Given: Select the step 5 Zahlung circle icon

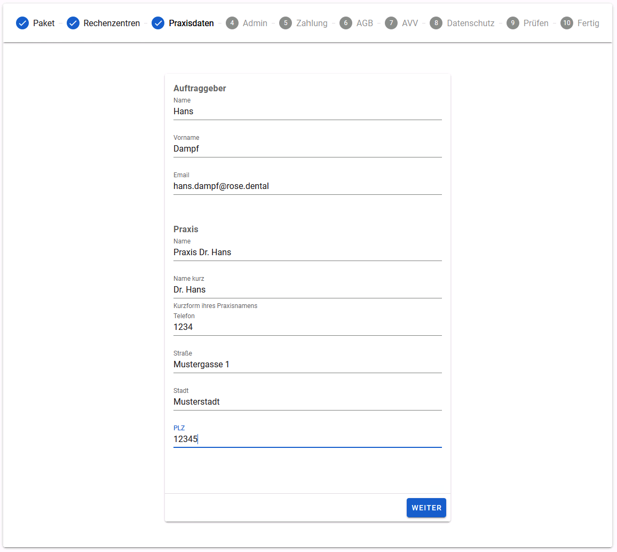Looking at the screenshot, I should [x=286, y=23].
